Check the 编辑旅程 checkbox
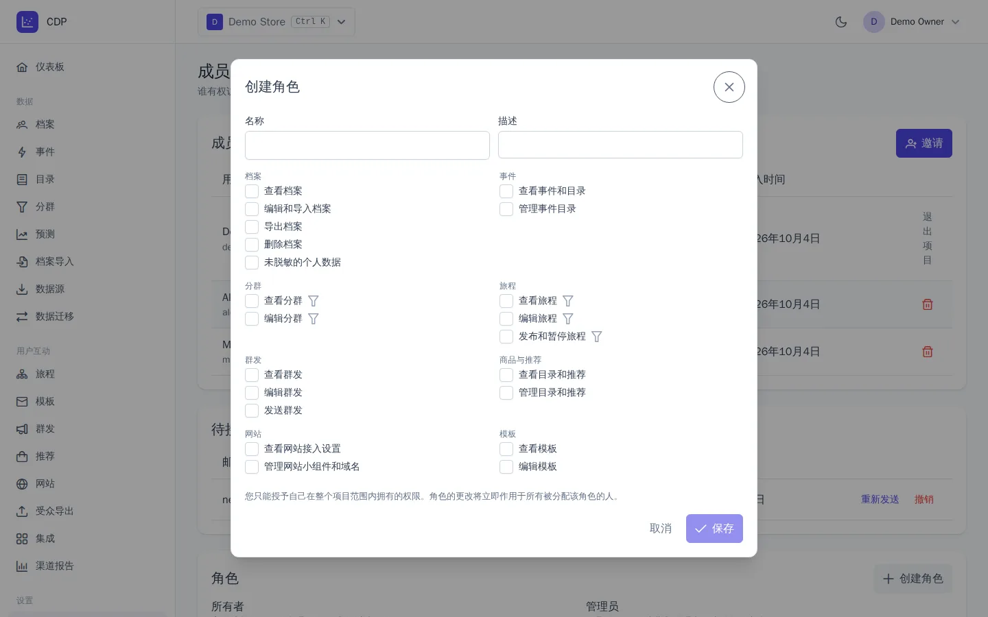Viewport: 988px width, 617px height. coord(506,319)
